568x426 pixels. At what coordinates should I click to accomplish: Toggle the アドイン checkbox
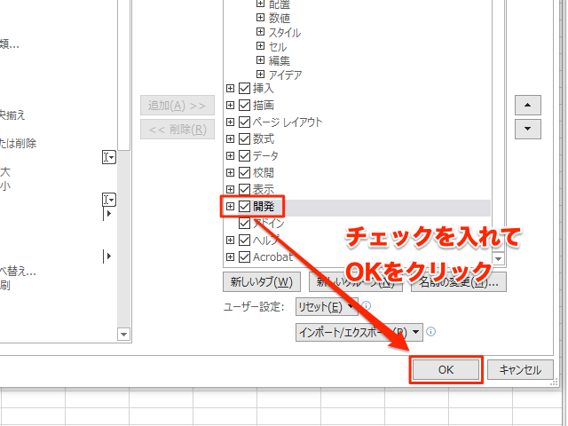click(245, 224)
